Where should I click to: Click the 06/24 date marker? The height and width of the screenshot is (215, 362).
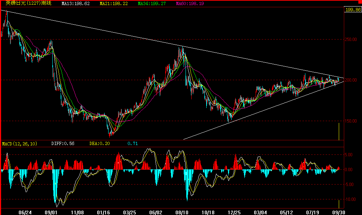tap(25, 212)
